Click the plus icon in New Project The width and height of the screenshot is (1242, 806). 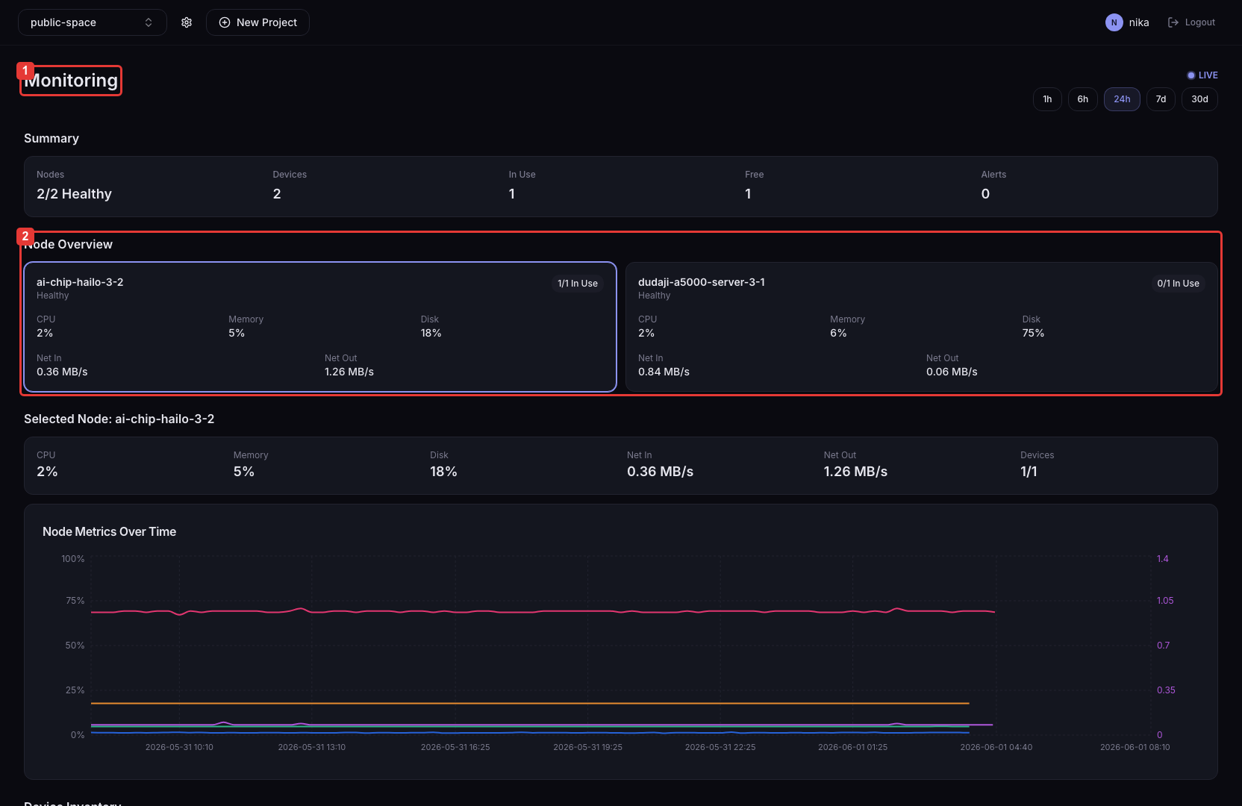click(x=224, y=22)
